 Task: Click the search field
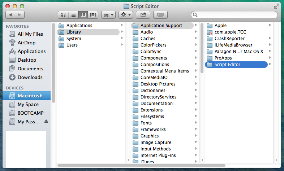tap(234, 15)
